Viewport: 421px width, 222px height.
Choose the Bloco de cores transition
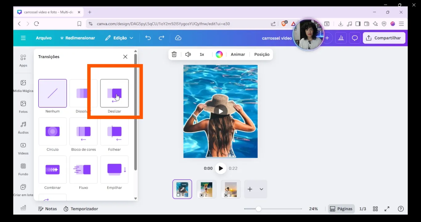click(x=83, y=132)
